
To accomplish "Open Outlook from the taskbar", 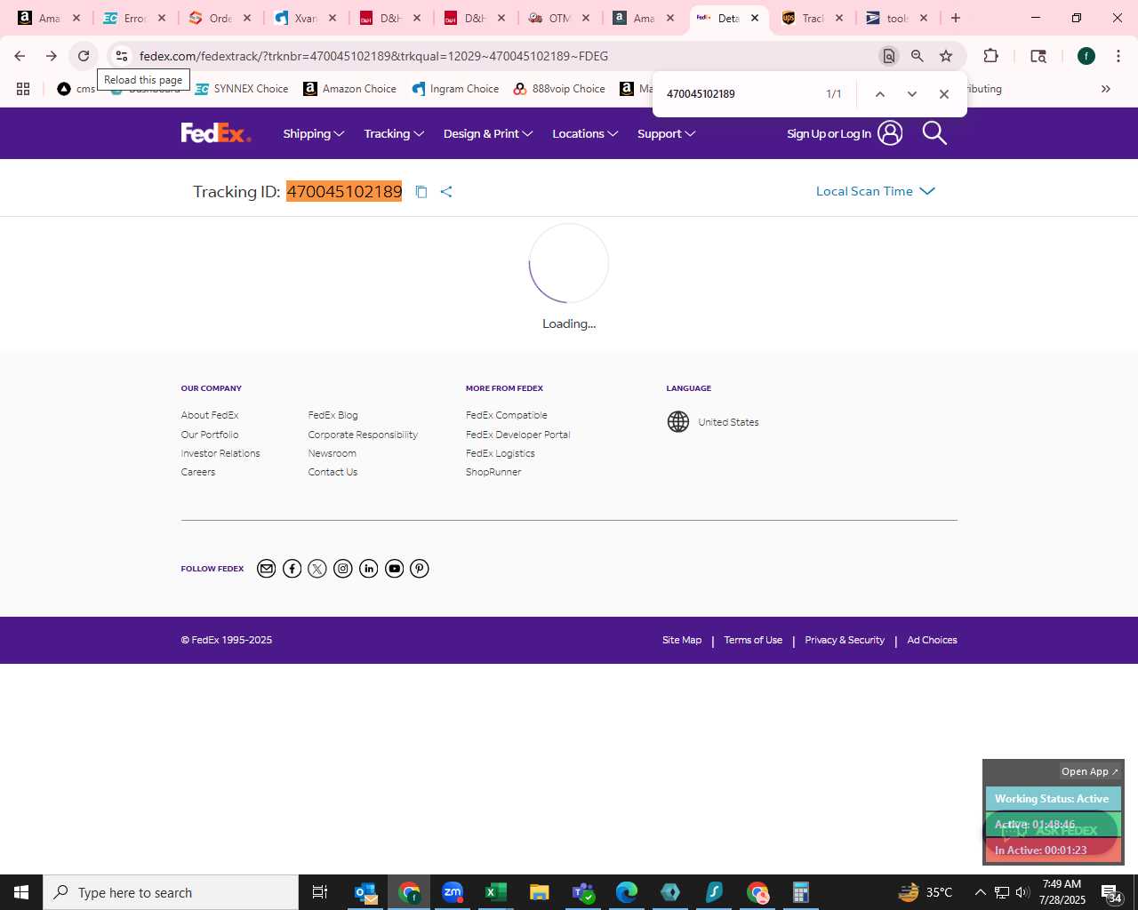I will click(x=365, y=892).
